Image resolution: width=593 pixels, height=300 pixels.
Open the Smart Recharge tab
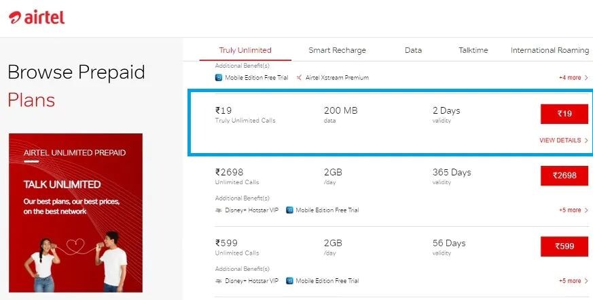pos(337,50)
